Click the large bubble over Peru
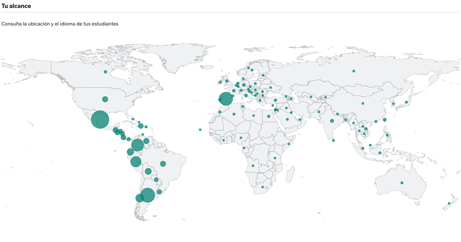461x242 pixels. [136, 161]
